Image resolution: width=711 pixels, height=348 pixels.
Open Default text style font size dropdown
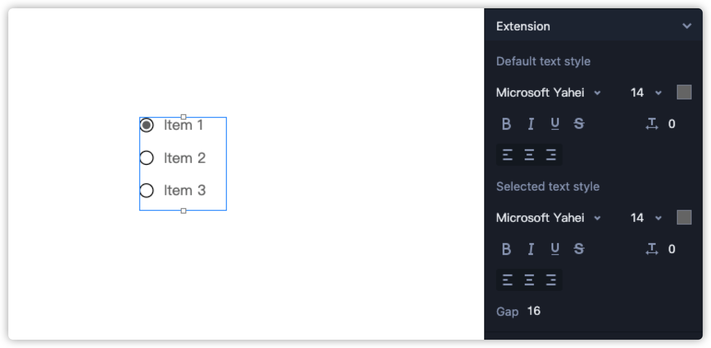point(646,93)
